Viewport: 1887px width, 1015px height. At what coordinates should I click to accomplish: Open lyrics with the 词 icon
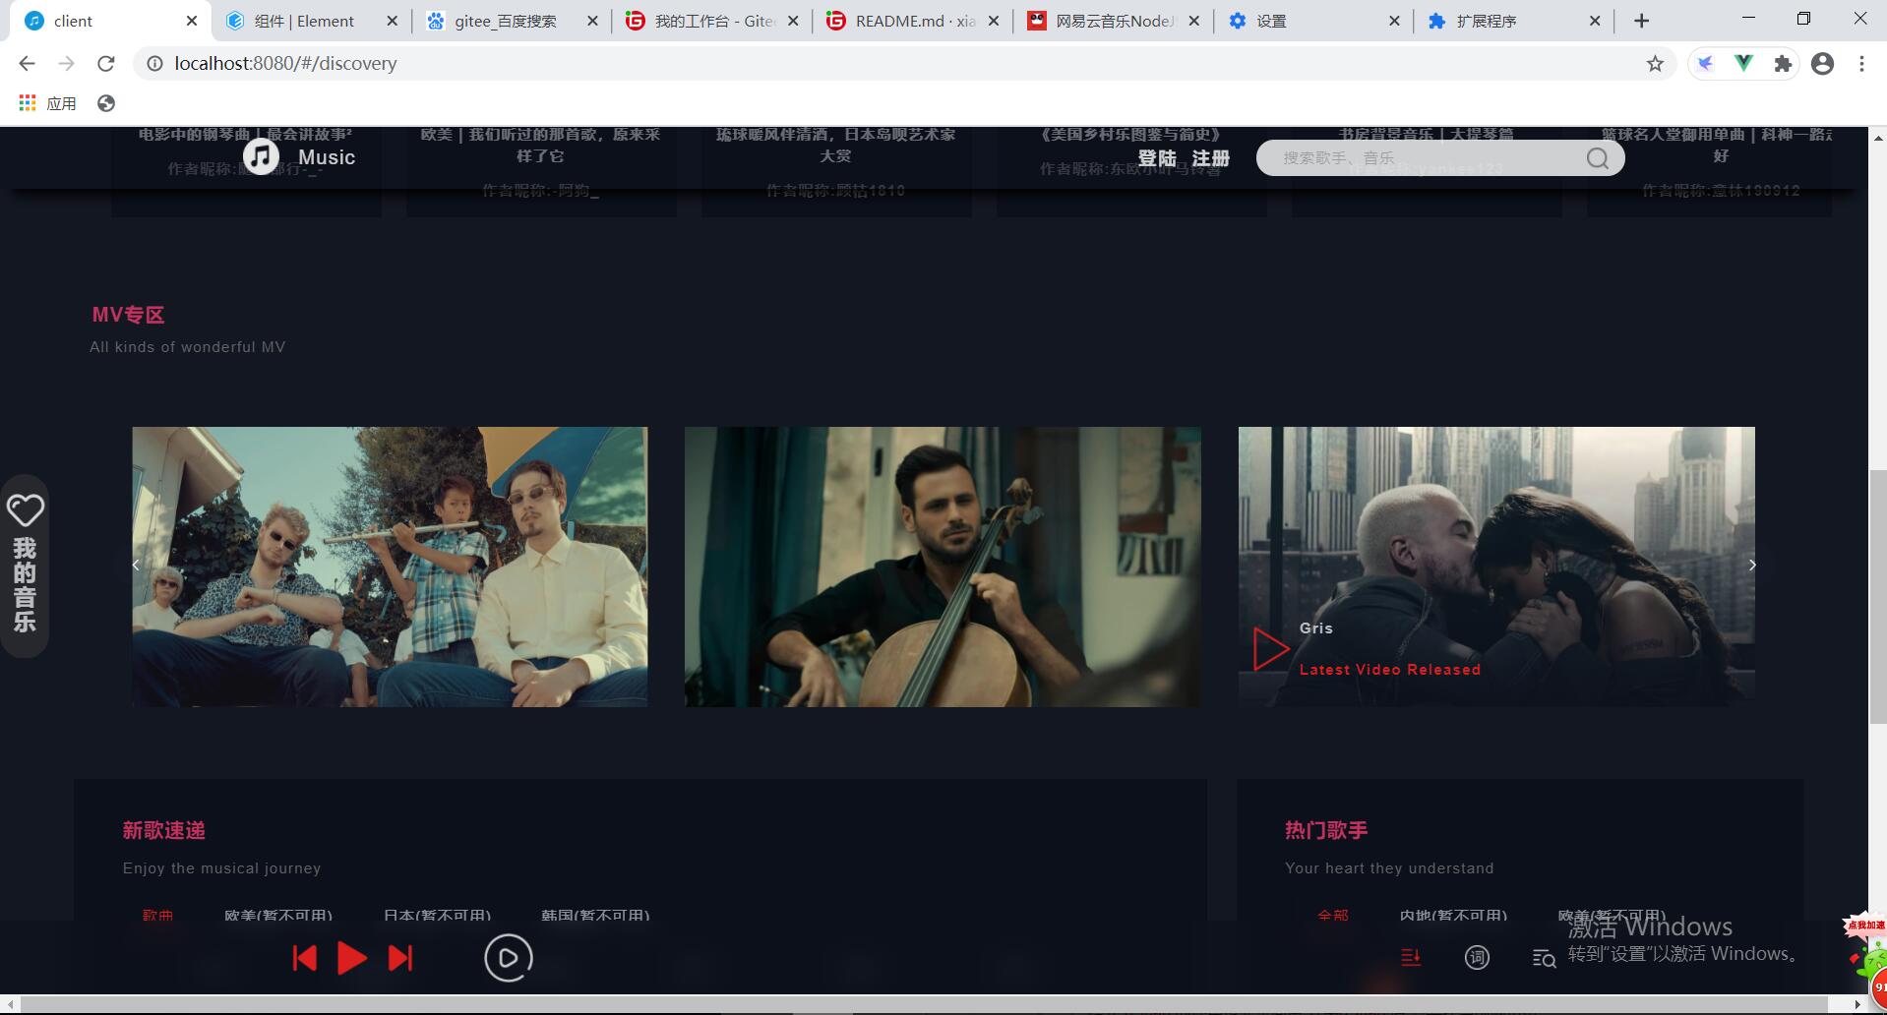point(1476,957)
